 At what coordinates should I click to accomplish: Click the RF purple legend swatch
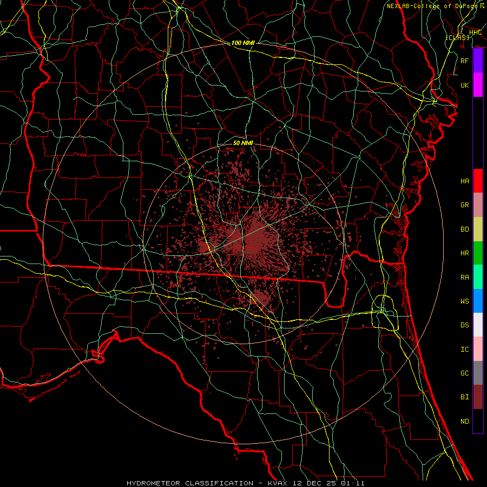(478, 61)
